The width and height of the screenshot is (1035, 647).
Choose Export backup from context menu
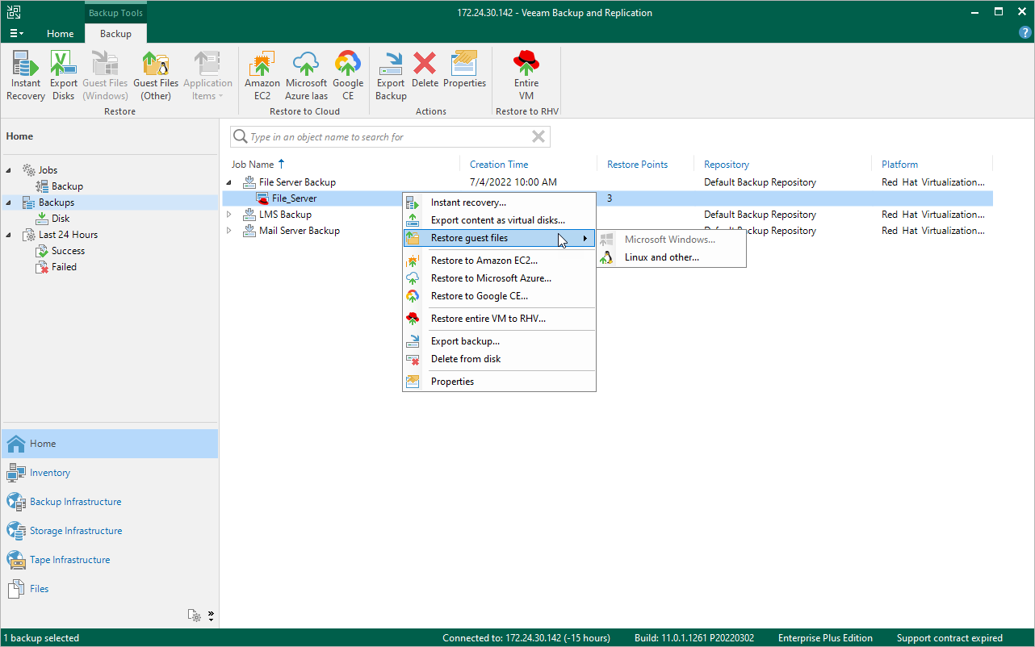499,341
